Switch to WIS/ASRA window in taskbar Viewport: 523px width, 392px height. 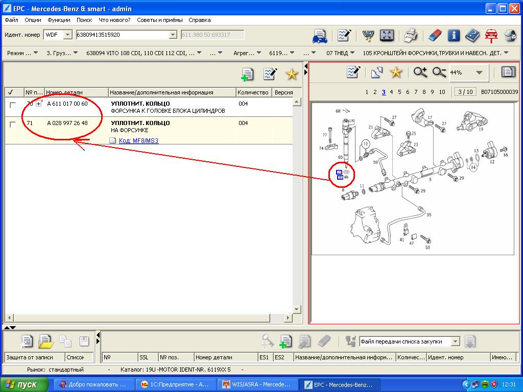click(257, 384)
